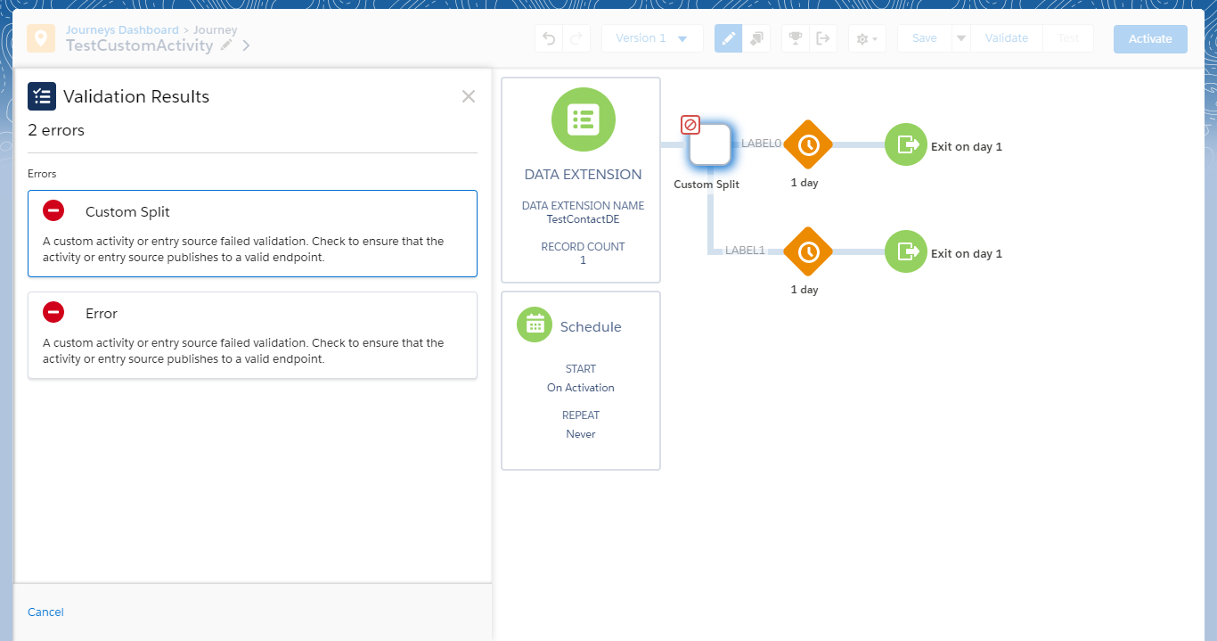Viewport: 1217px width, 641px height.
Task: Click the exit criteria icon in toolbar
Action: [823, 38]
